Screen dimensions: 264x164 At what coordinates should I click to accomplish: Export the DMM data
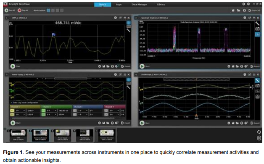[x=126, y=66]
